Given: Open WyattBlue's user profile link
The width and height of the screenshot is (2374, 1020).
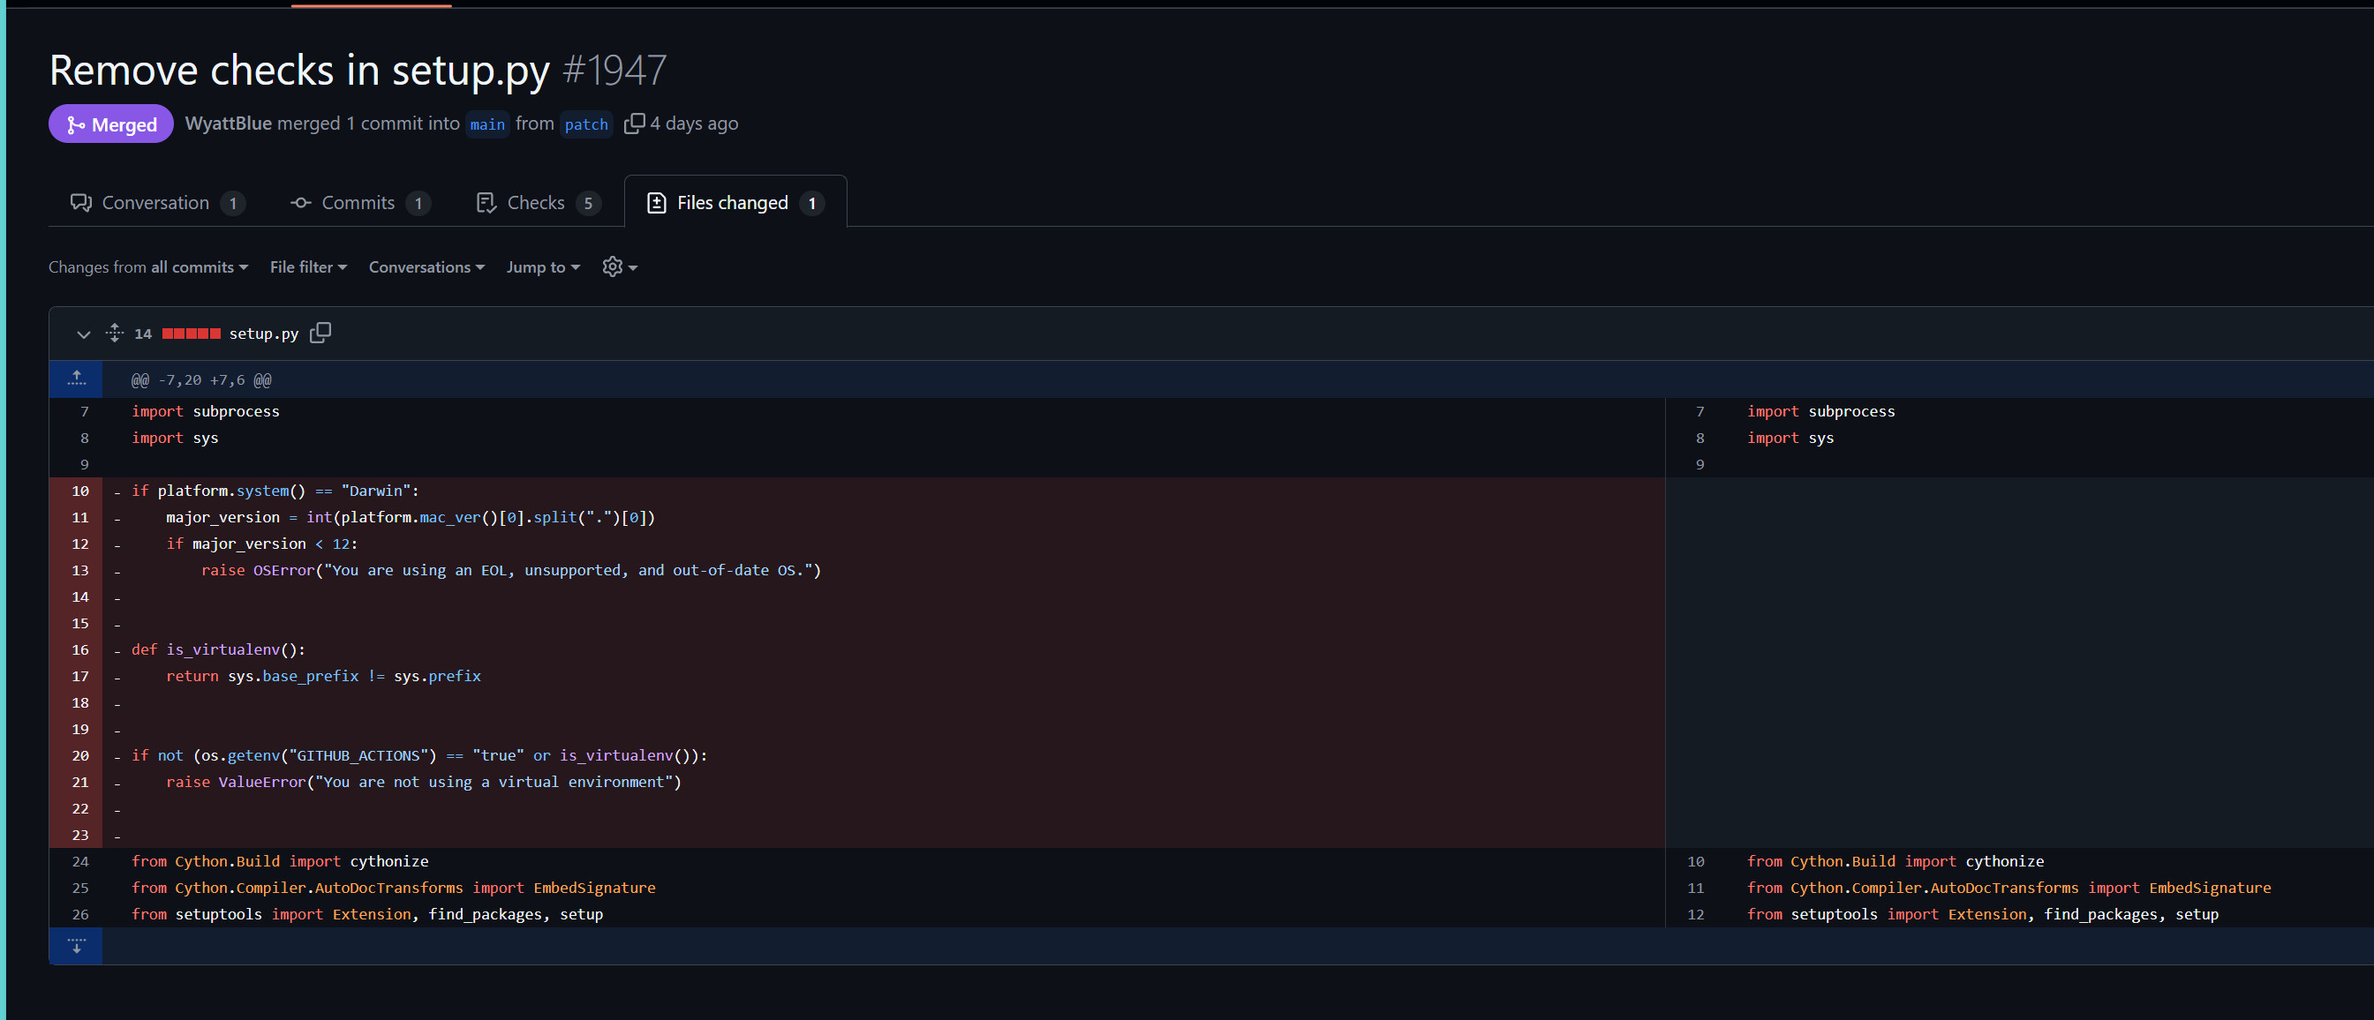Looking at the screenshot, I should coord(229,124).
